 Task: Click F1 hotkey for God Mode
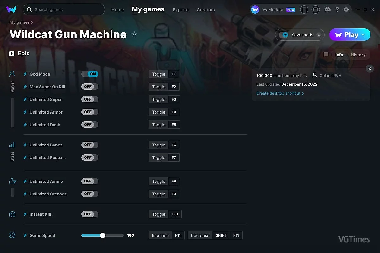(x=174, y=74)
